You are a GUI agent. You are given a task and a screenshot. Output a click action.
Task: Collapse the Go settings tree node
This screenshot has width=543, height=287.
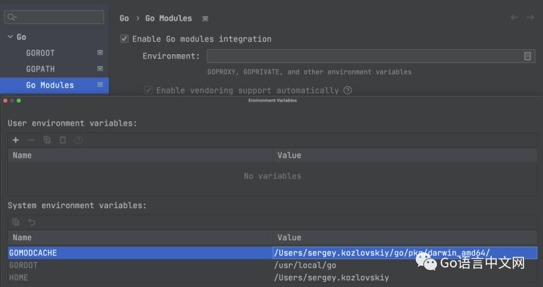click(11, 37)
